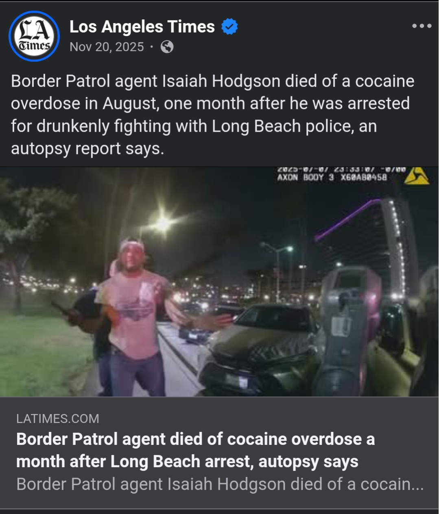Click the blue verified badge
Viewport: 439px width, 514px height.
click(x=229, y=27)
